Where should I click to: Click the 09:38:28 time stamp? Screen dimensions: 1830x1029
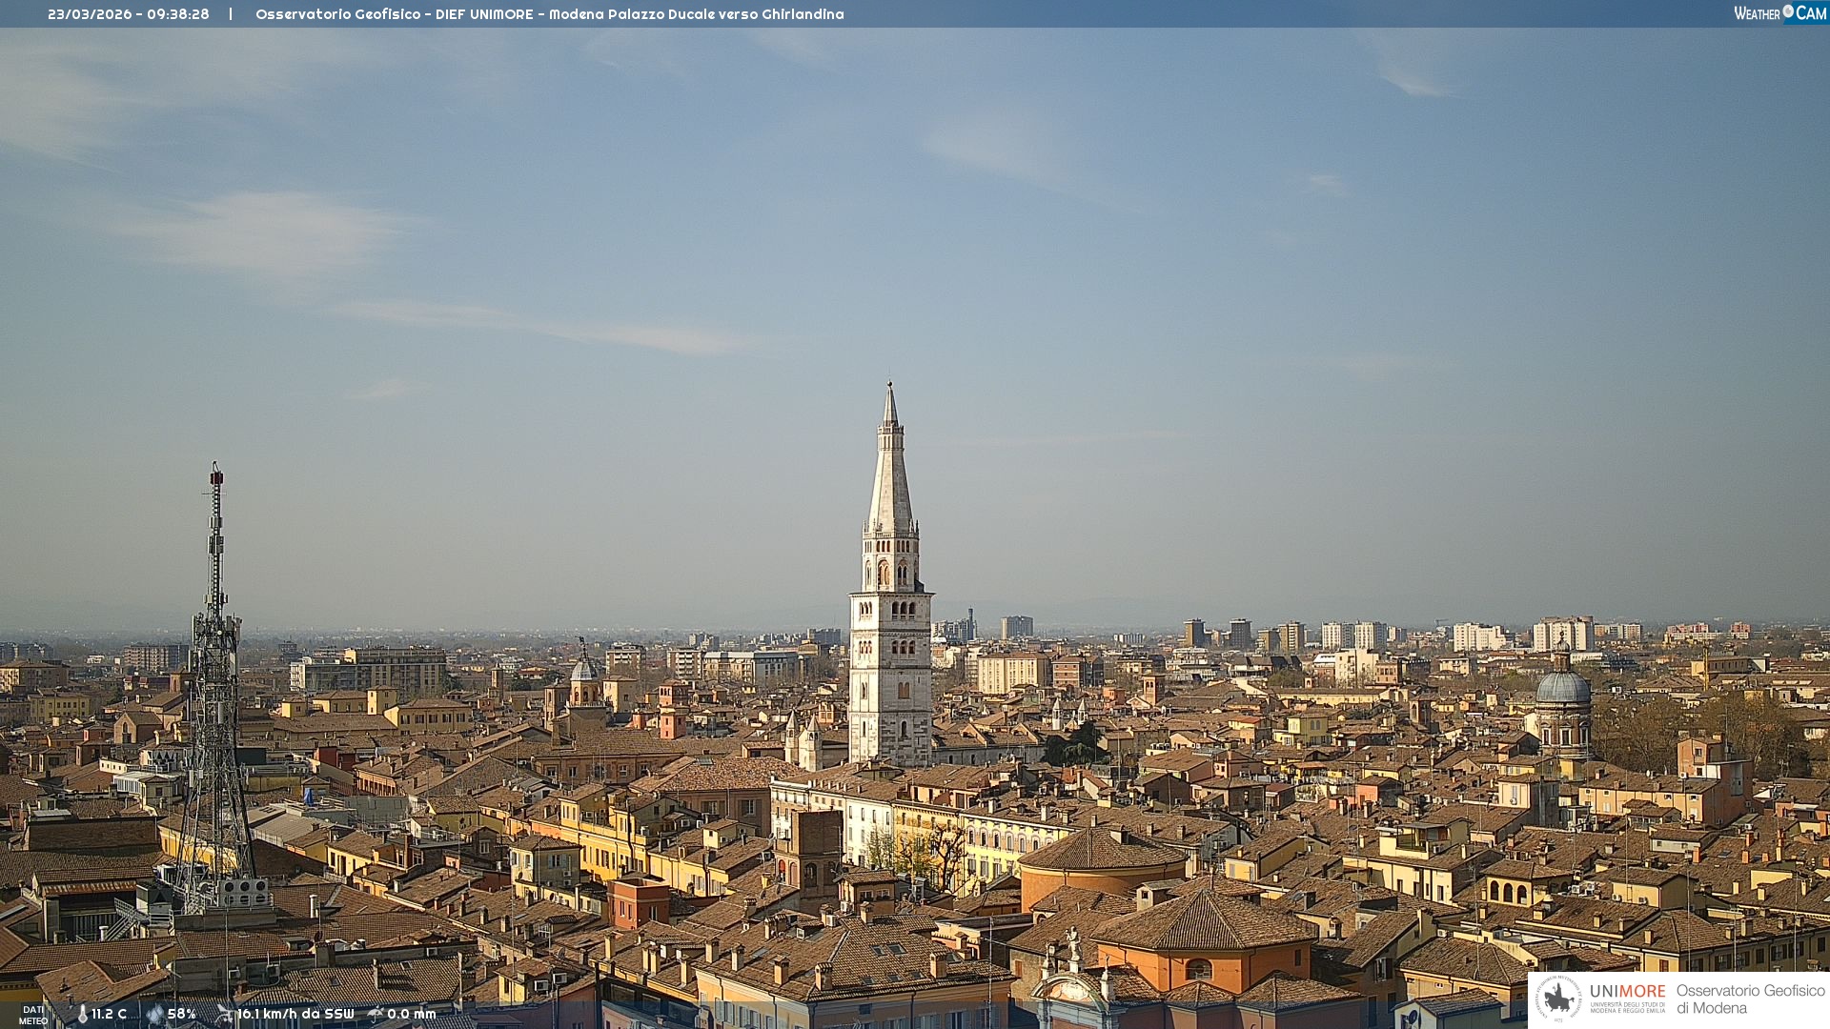tap(178, 14)
